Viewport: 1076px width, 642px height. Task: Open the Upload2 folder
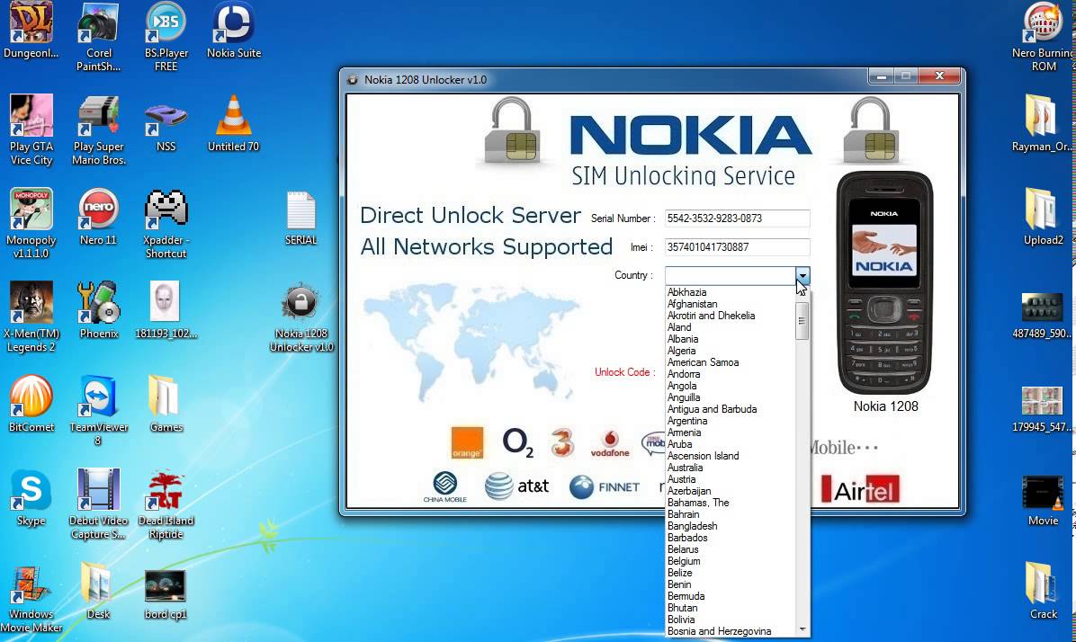point(1043,218)
